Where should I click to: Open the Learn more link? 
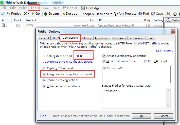pos(164,51)
